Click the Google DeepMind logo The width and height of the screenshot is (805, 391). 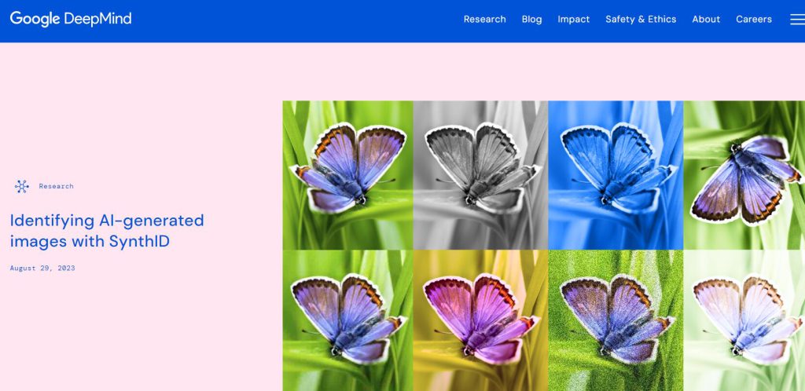(71, 19)
